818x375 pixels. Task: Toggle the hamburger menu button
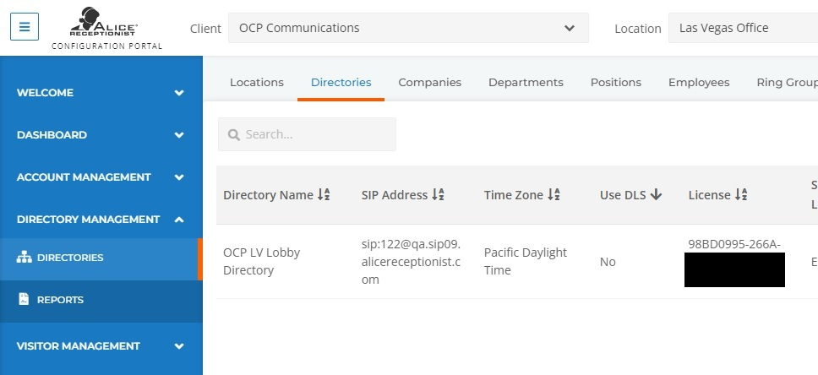(25, 26)
